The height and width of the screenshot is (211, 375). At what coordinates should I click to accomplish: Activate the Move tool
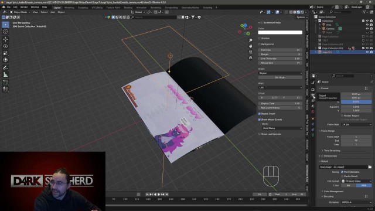pos(5,39)
